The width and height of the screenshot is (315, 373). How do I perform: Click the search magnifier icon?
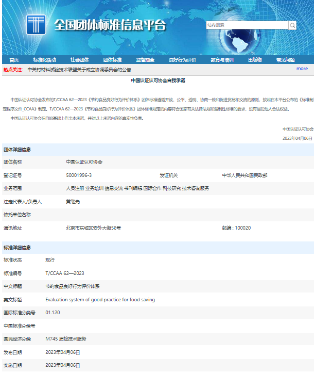tap(292, 25)
